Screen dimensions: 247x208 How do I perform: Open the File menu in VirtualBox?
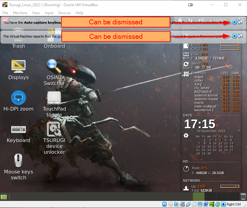pos(5,13)
